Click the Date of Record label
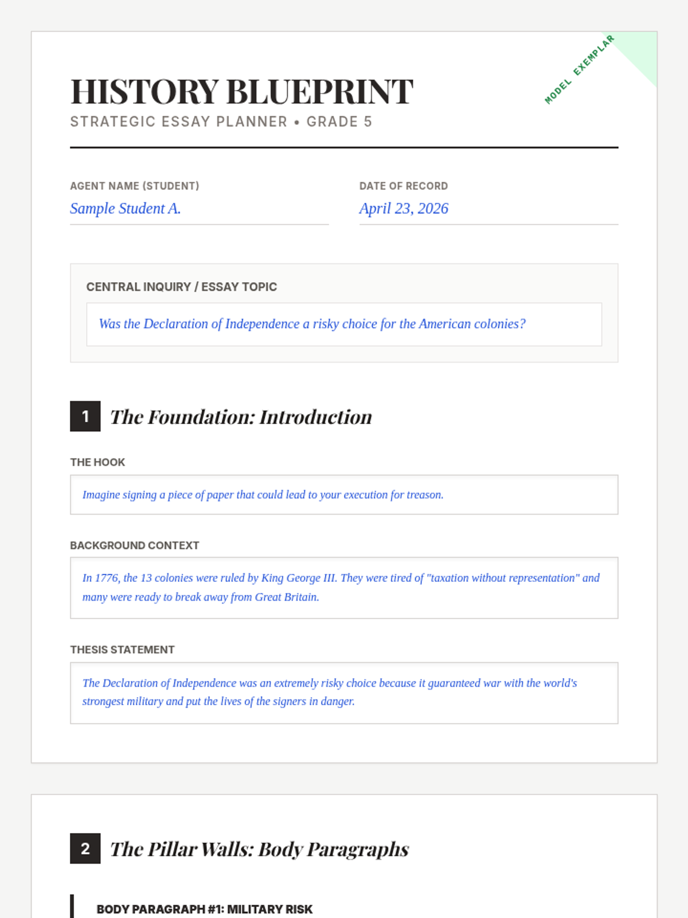The image size is (688, 918). (x=404, y=186)
